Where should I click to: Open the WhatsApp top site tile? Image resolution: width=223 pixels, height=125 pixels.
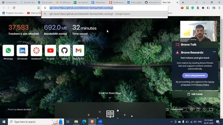click(x=8, y=50)
